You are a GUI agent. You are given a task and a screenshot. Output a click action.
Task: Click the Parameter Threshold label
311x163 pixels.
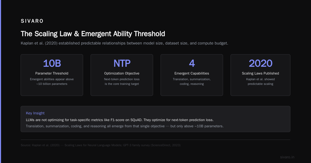tap(52, 73)
